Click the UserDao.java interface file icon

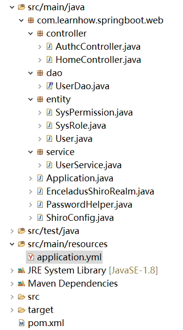click(x=49, y=86)
